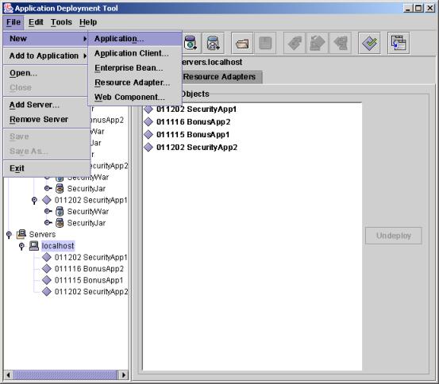Viewport: 439px width, 384px height.
Task: Choose Application Client... from the New submenu
Action: tap(135, 53)
